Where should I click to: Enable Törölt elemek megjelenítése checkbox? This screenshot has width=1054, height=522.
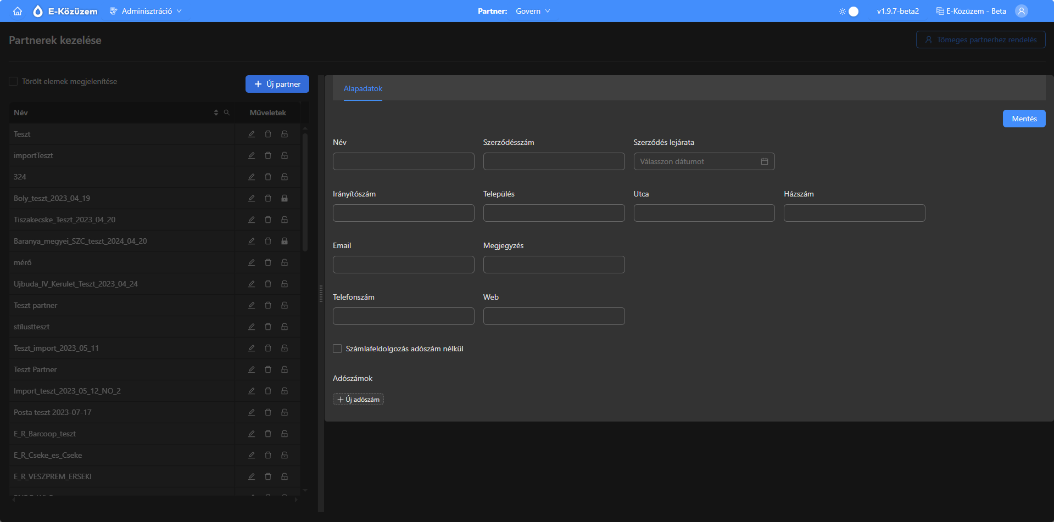[x=14, y=81]
